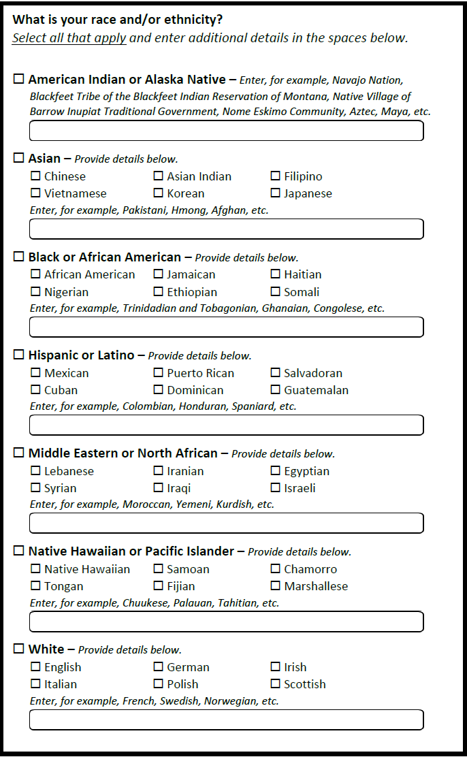The image size is (467, 757).
Task: Select the Chinese checkbox
Action: [35, 176]
